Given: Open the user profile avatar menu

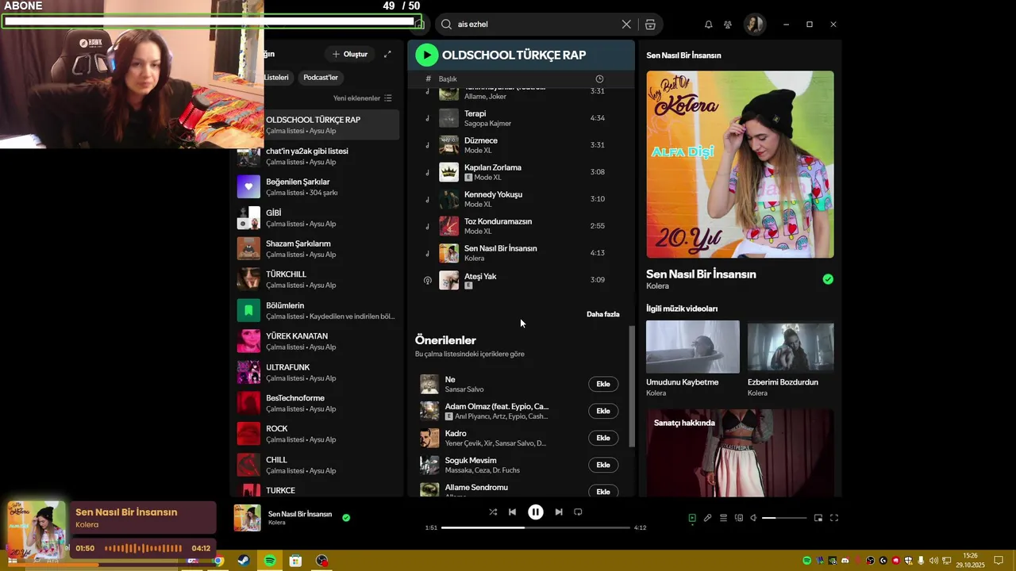Looking at the screenshot, I should pos(754,25).
